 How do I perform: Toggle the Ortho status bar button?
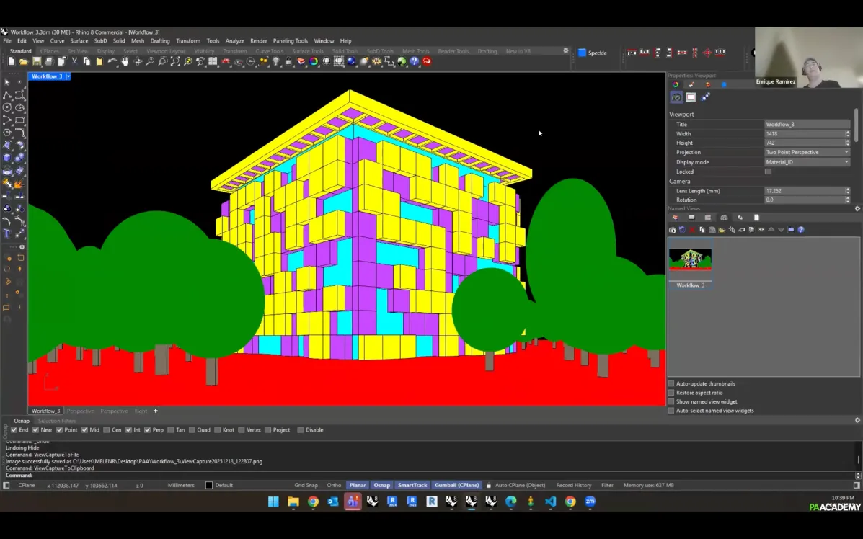(334, 485)
